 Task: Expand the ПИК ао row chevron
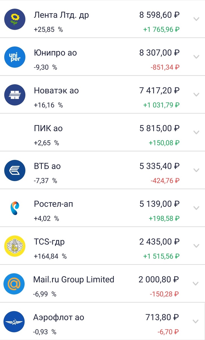pyautogui.click(x=196, y=132)
